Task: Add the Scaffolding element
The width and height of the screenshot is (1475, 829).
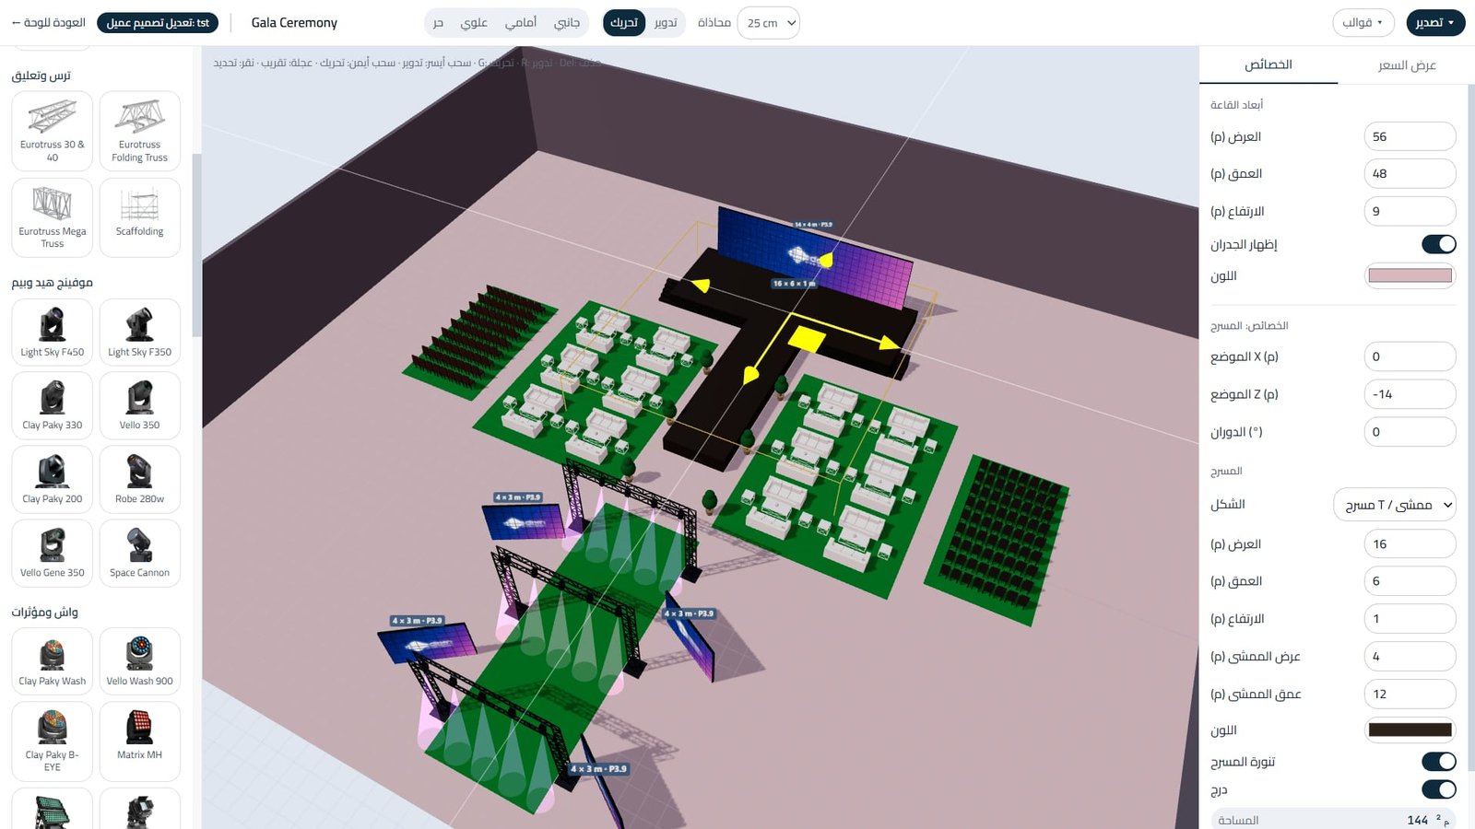Action: click(140, 217)
